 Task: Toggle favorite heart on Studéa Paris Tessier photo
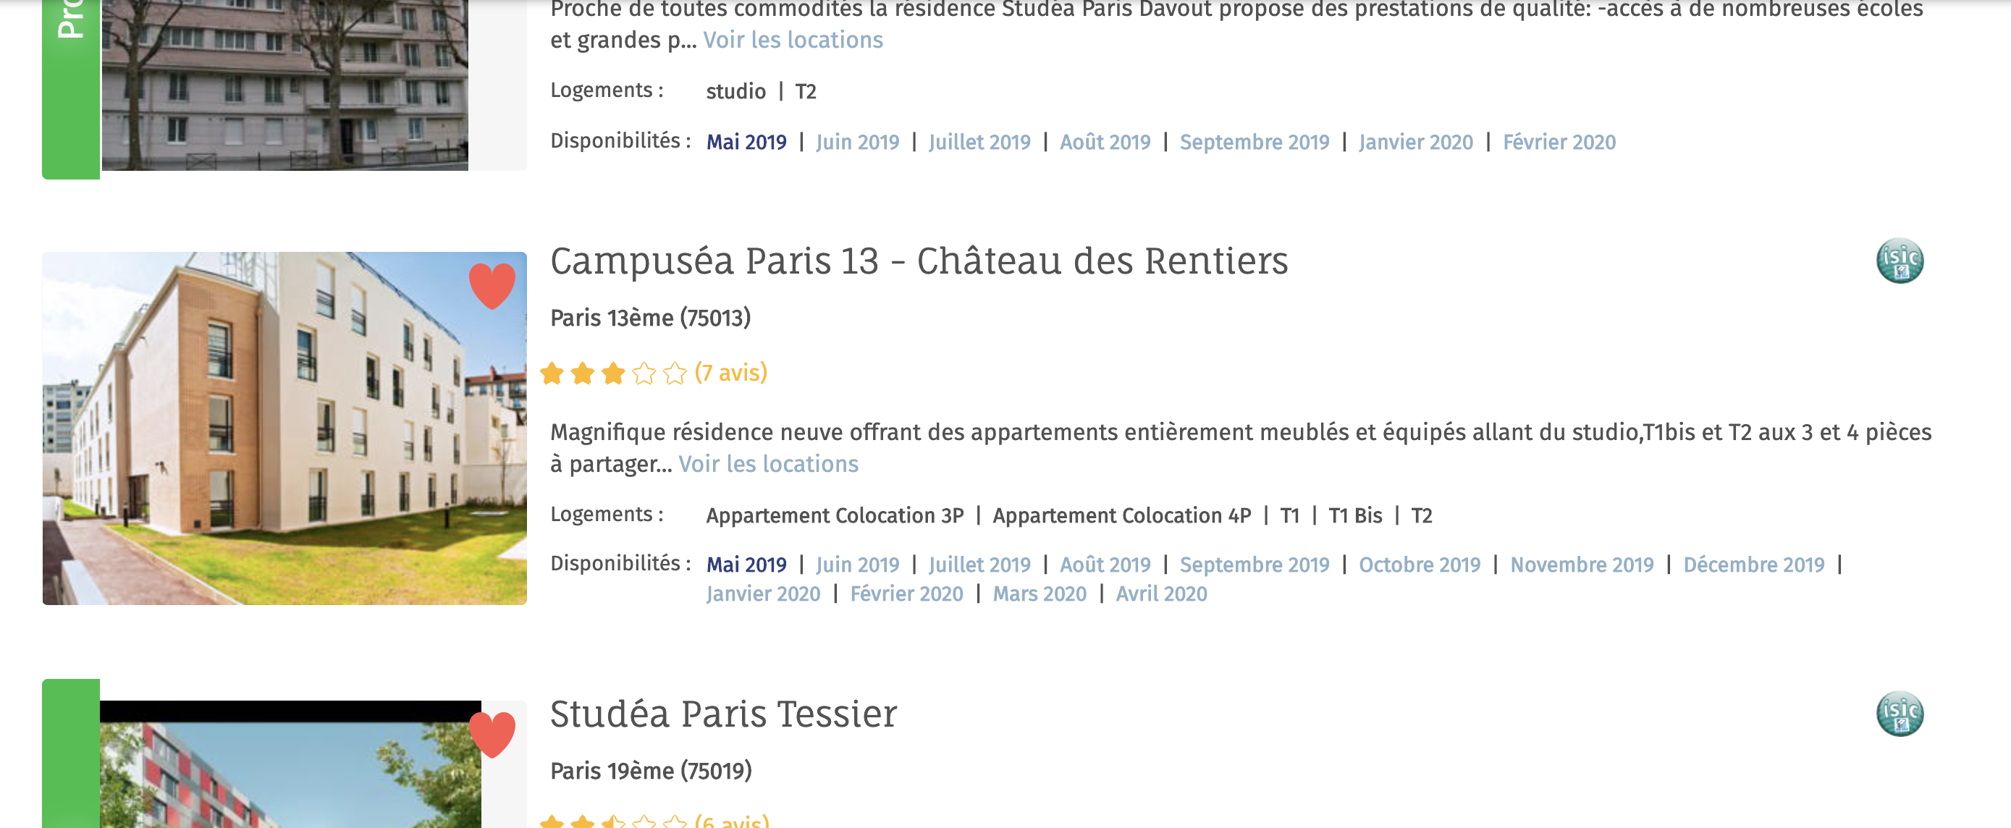point(492,735)
